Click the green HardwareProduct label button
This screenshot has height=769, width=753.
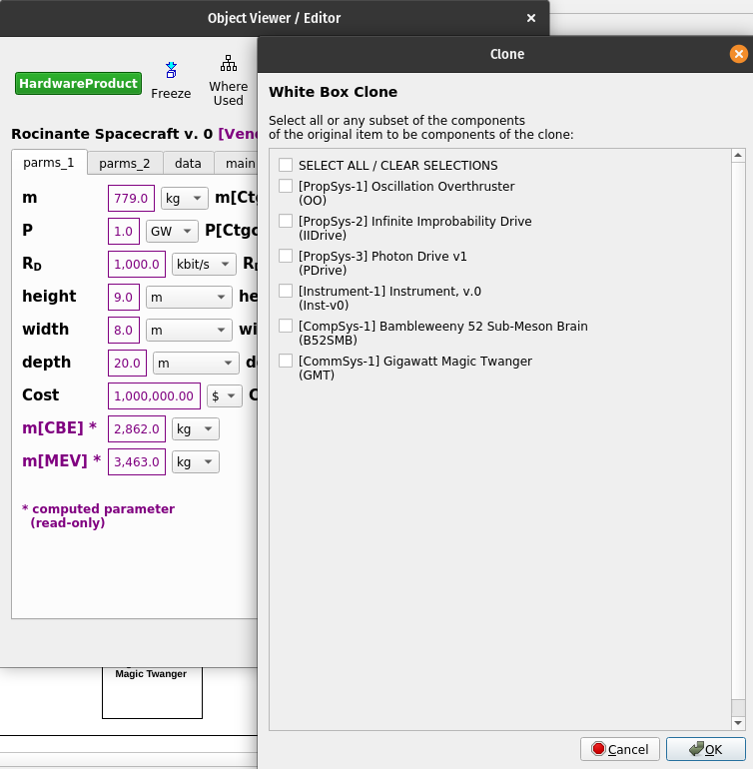pos(79,83)
